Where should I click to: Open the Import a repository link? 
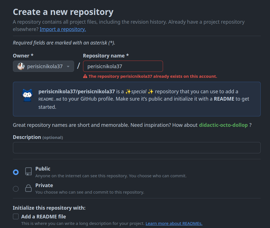pyautogui.click(x=63, y=29)
